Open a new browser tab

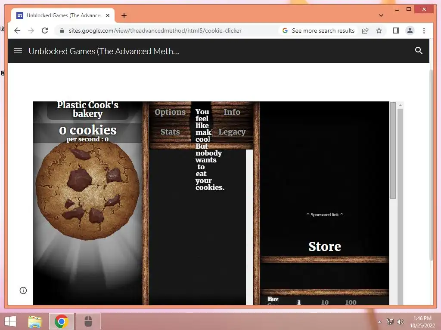[124, 15]
